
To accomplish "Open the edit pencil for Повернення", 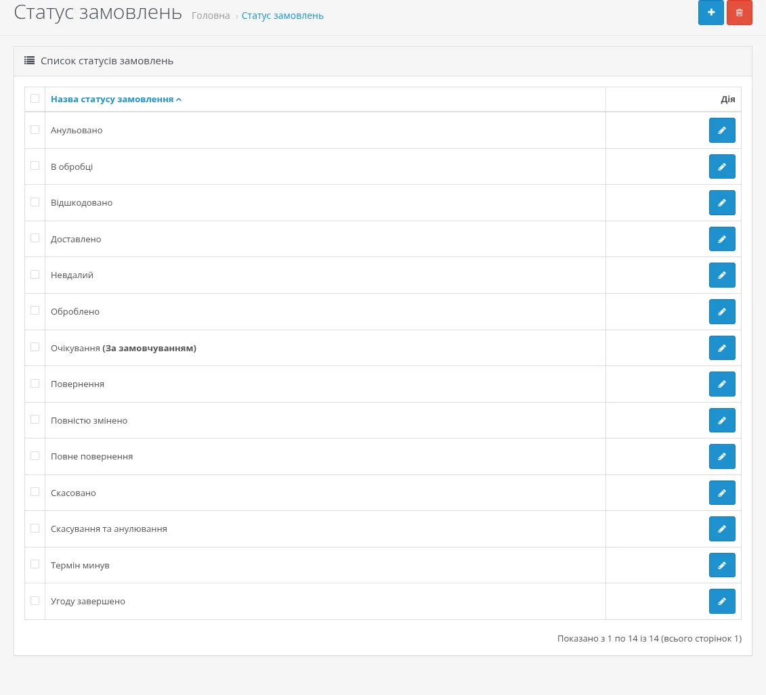I will (722, 384).
